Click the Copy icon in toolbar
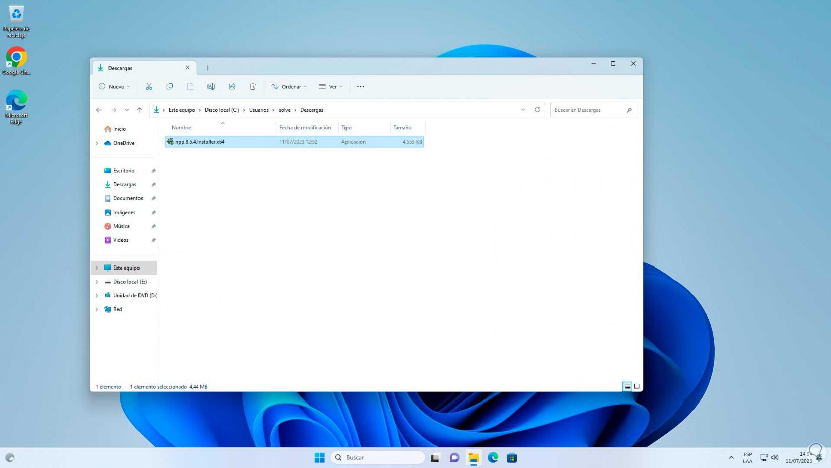The image size is (831, 468). 170,87
